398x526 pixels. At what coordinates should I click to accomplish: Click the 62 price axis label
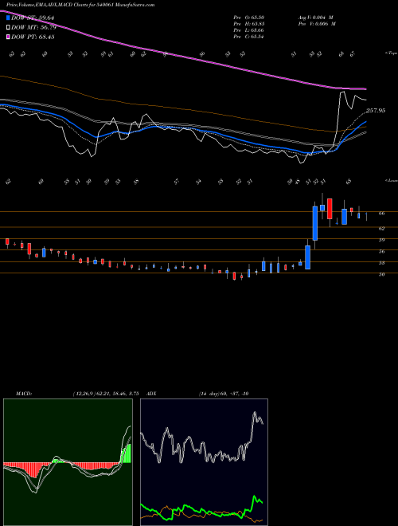(x=381, y=229)
